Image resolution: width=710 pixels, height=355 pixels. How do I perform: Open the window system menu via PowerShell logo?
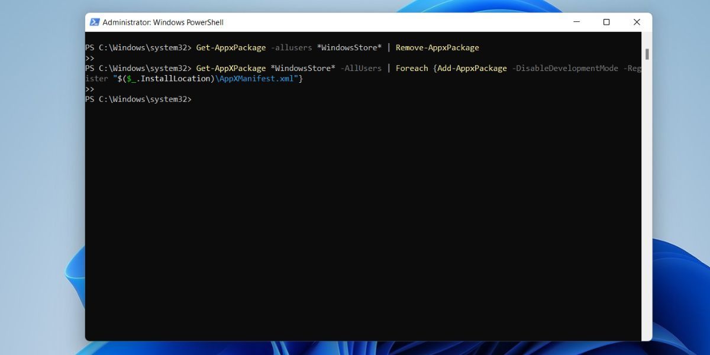(x=95, y=22)
